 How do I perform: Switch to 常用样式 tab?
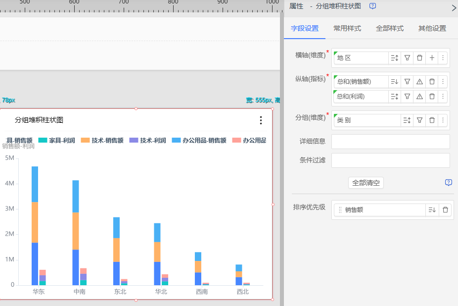click(x=347, y=29)
